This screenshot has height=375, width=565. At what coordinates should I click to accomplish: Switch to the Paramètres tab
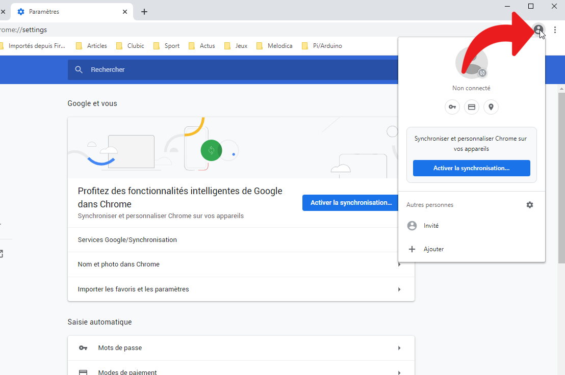pos(72,12)
